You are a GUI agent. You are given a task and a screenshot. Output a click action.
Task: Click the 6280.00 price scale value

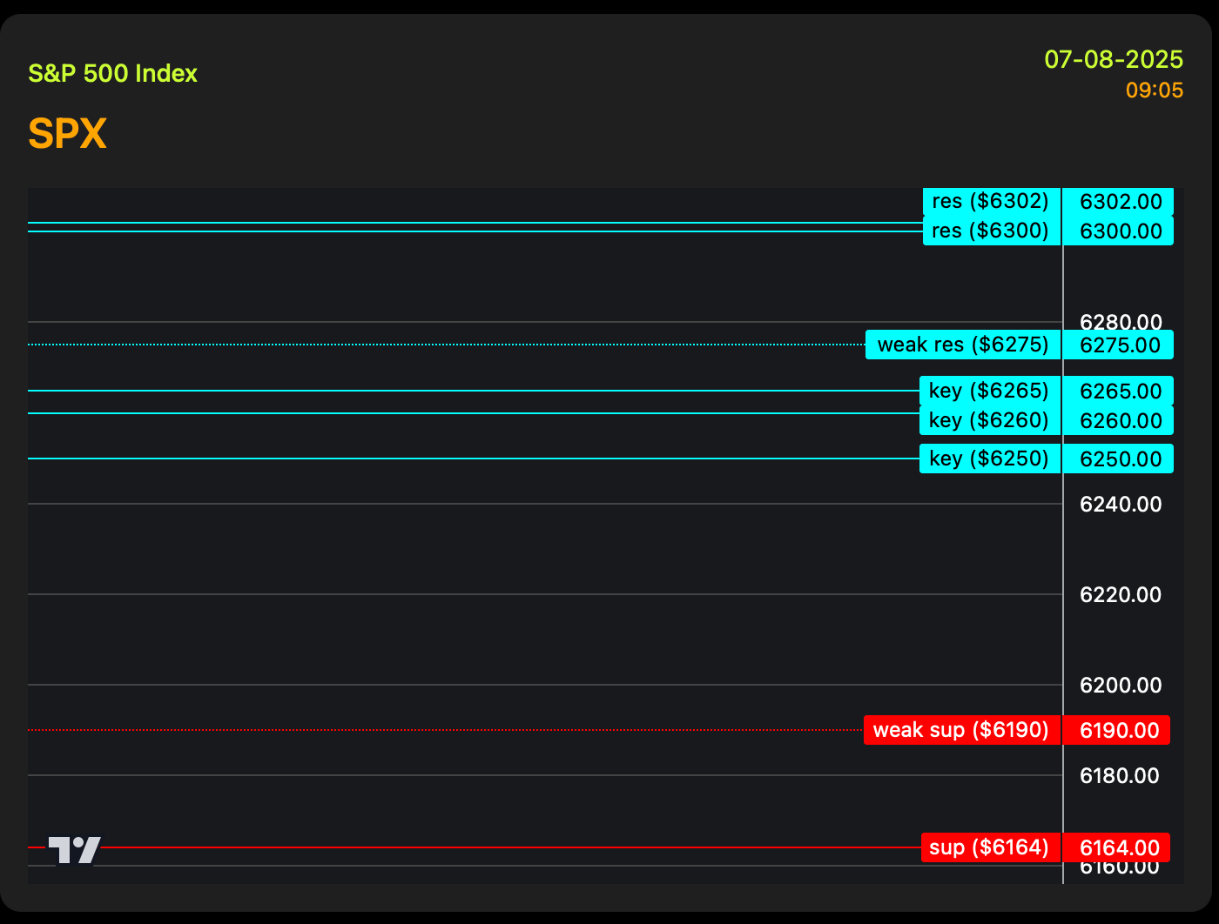click(x=1121, y=322)
